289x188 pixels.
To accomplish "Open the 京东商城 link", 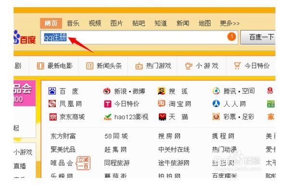I will [72, 117].
